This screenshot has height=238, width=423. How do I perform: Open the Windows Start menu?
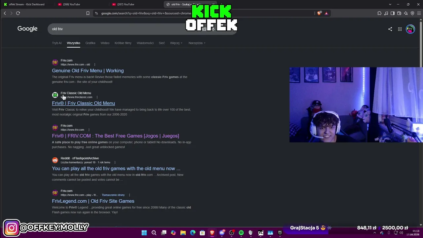point(144,233)
